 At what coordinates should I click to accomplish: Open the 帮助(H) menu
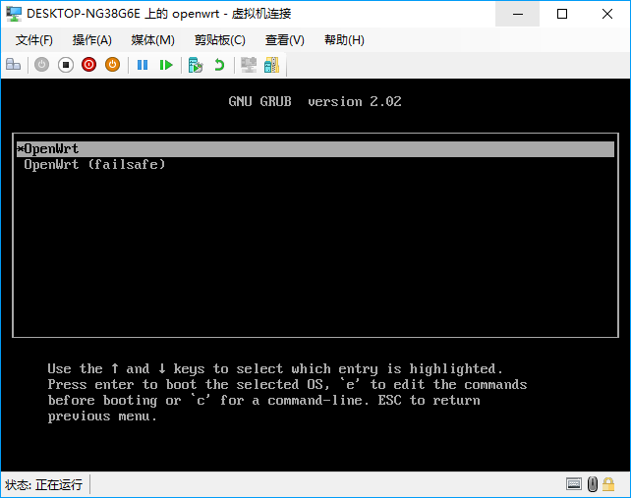[x=344, y=40]
